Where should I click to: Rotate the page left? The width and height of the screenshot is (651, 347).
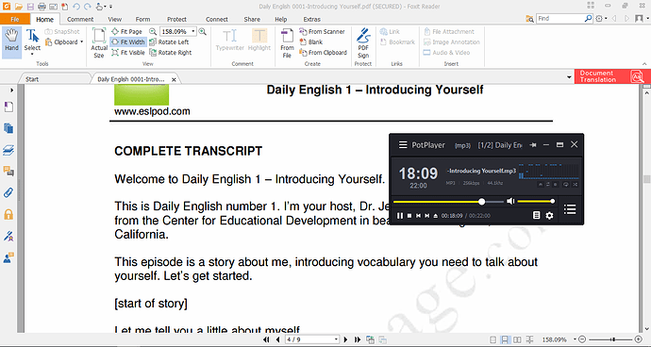coord(169,41)
